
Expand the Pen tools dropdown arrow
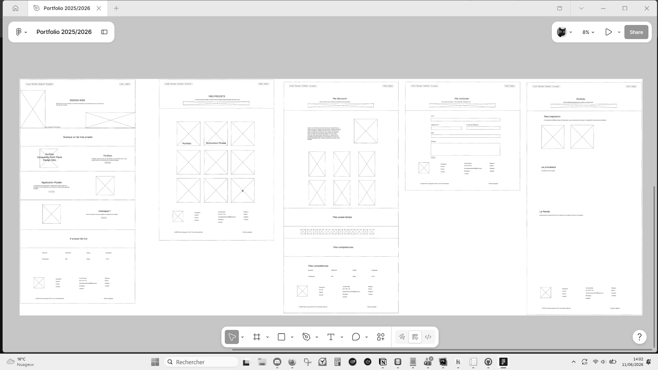(317, 337)
